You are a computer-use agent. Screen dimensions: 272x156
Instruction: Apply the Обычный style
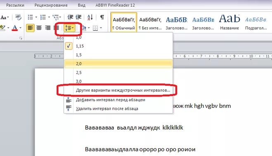[x=124, y=22]
